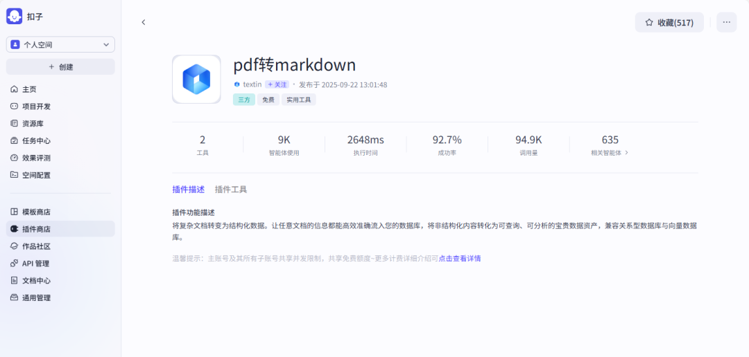Switch to 插件工具 tab
The height and width of the screenshot is (357, 749).
point(231,190)
